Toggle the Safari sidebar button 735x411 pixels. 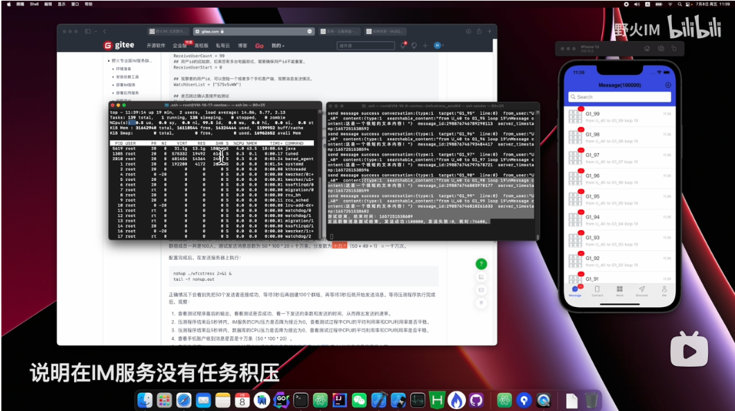point(88,31)
